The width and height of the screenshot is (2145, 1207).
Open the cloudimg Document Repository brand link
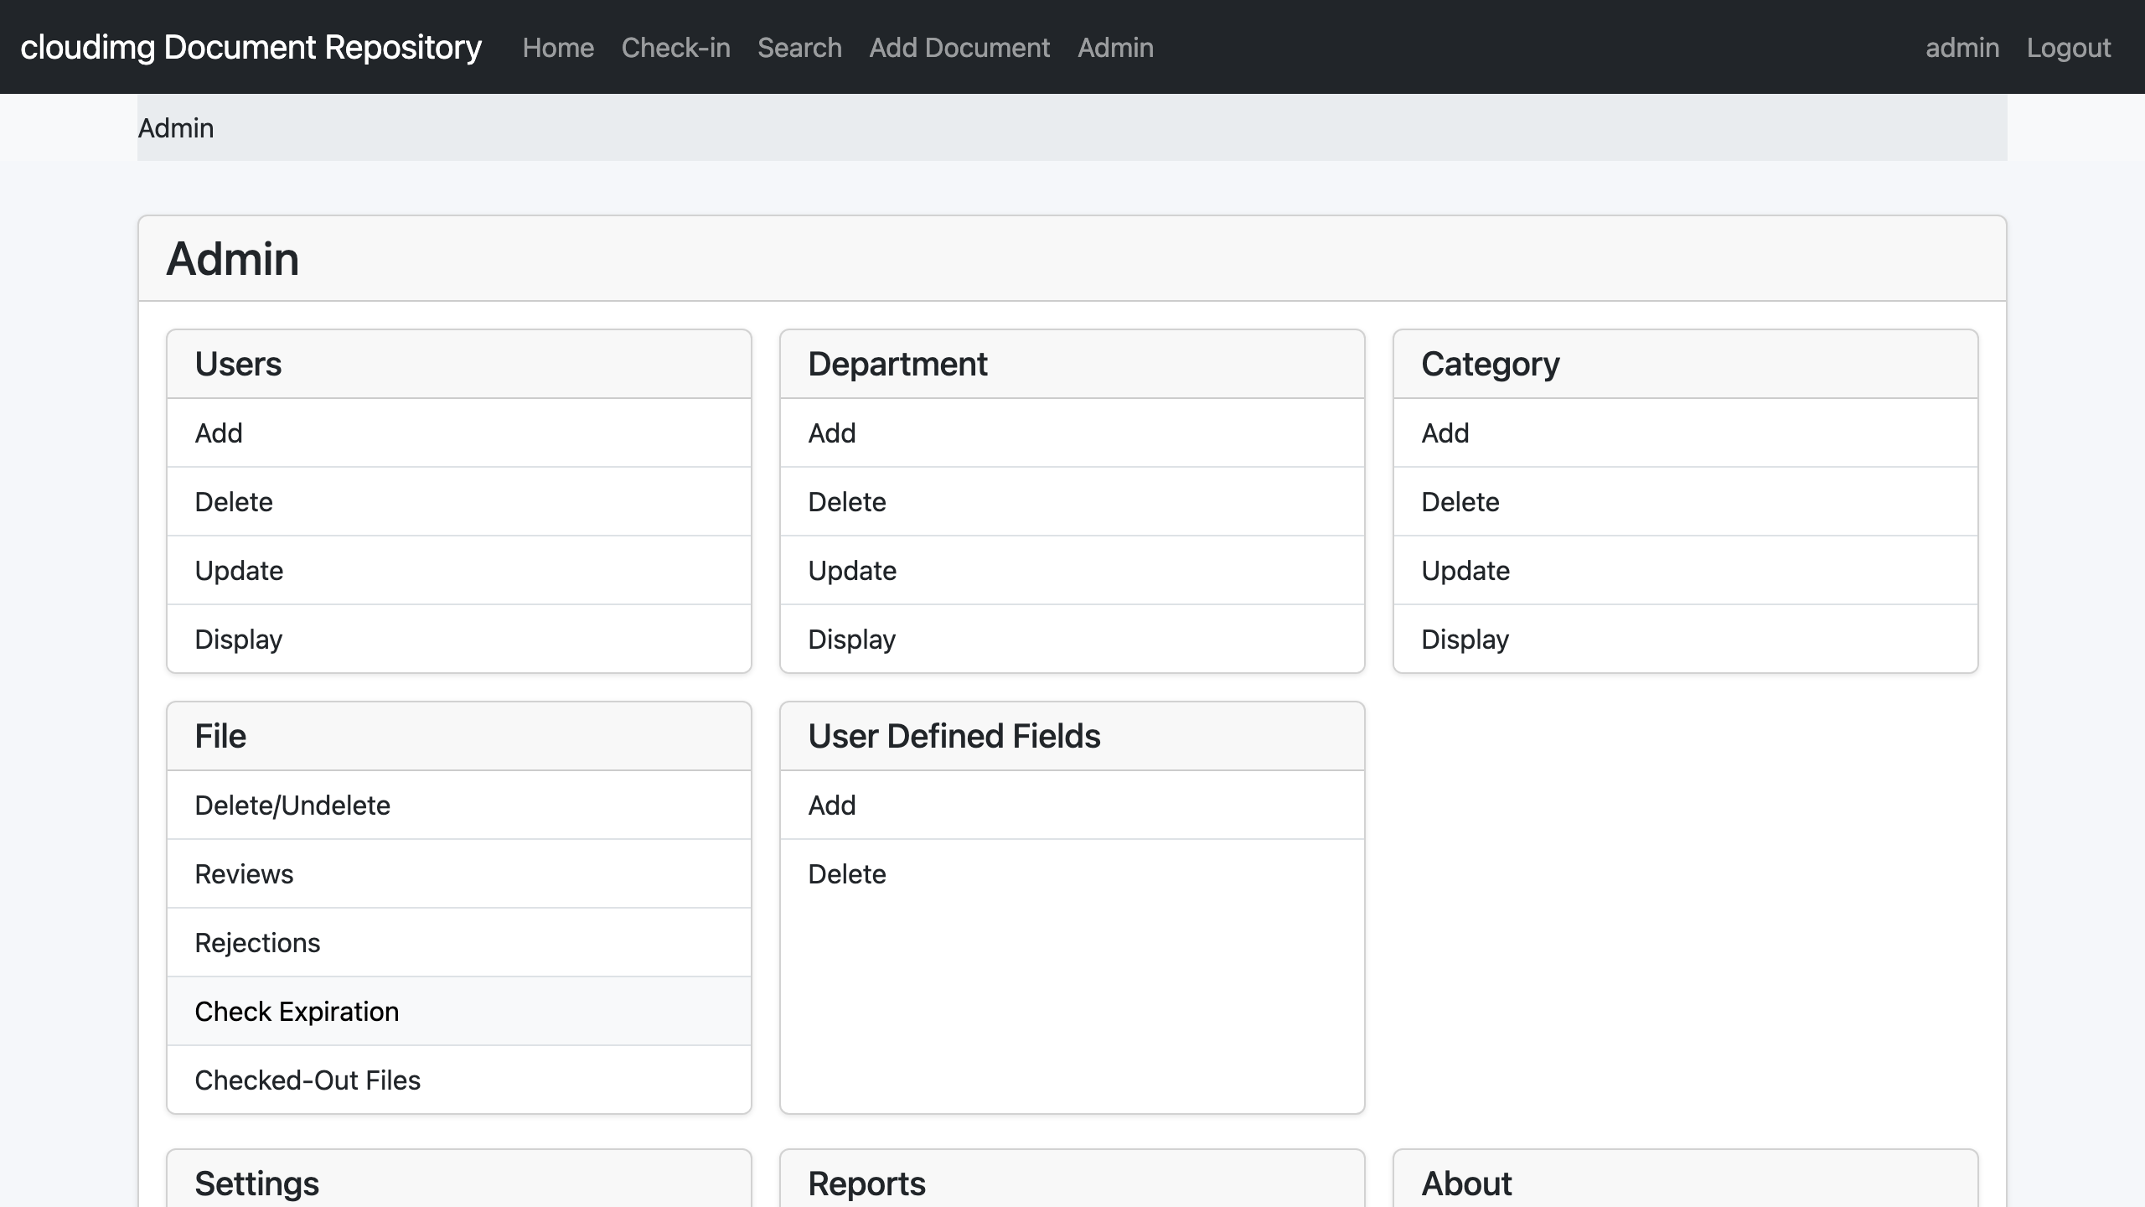coord(251,47)
